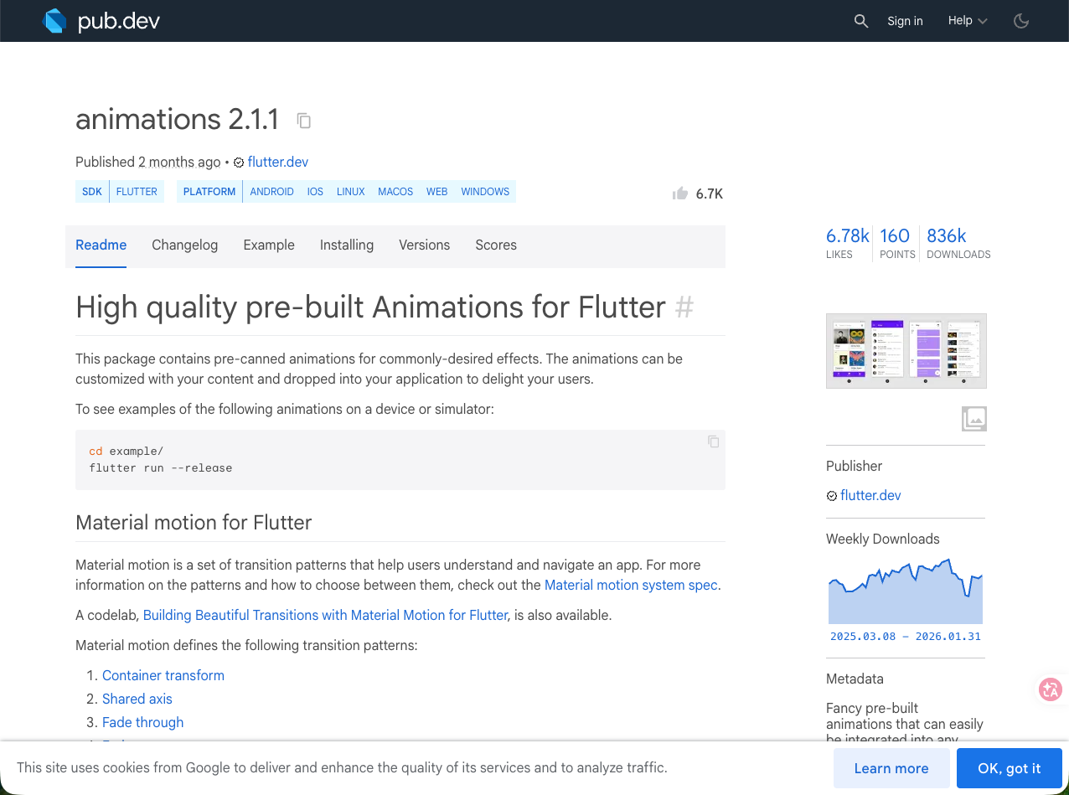1069x795 pixels.
Task: Click the Weekly Downloads chart
Action: [906, 591]
